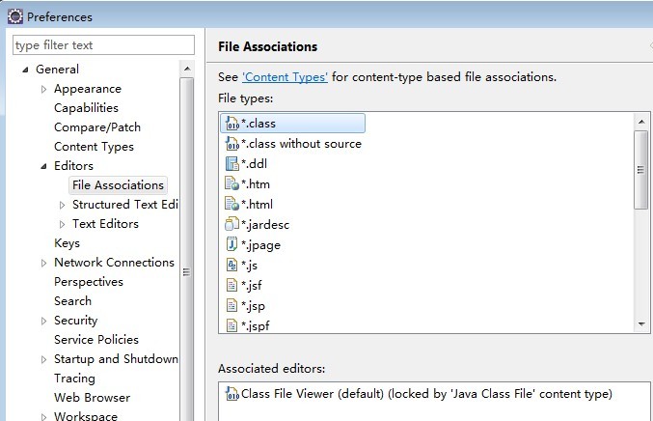This screenshot has height=421, width=653.
Task: Select Keys in the preferences tree
Action: point(67,243)
